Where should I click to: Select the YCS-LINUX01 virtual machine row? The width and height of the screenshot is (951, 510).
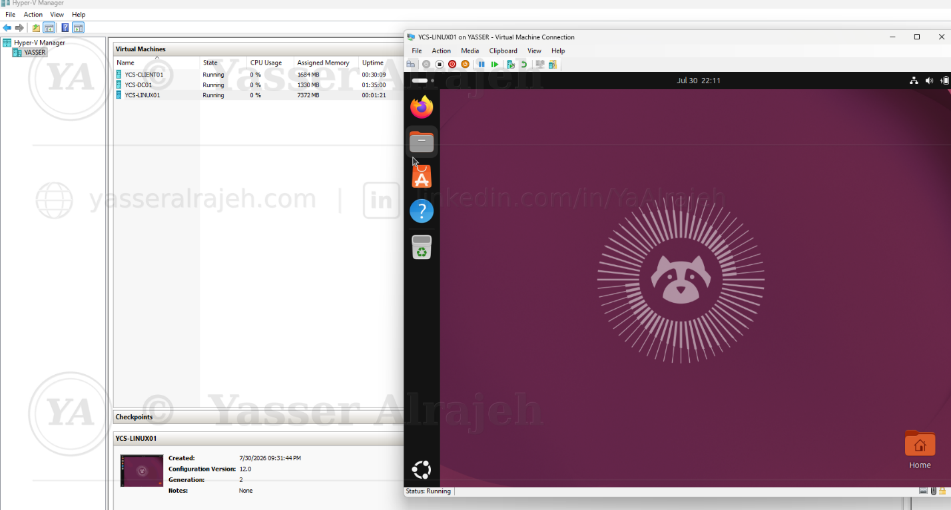[258, 95]
